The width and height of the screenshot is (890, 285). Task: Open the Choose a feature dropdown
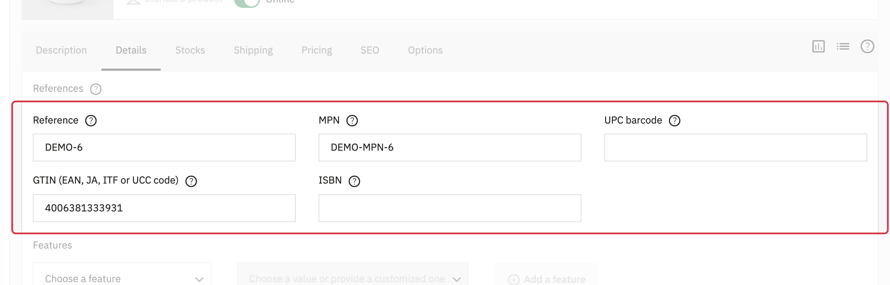point(122,274)
